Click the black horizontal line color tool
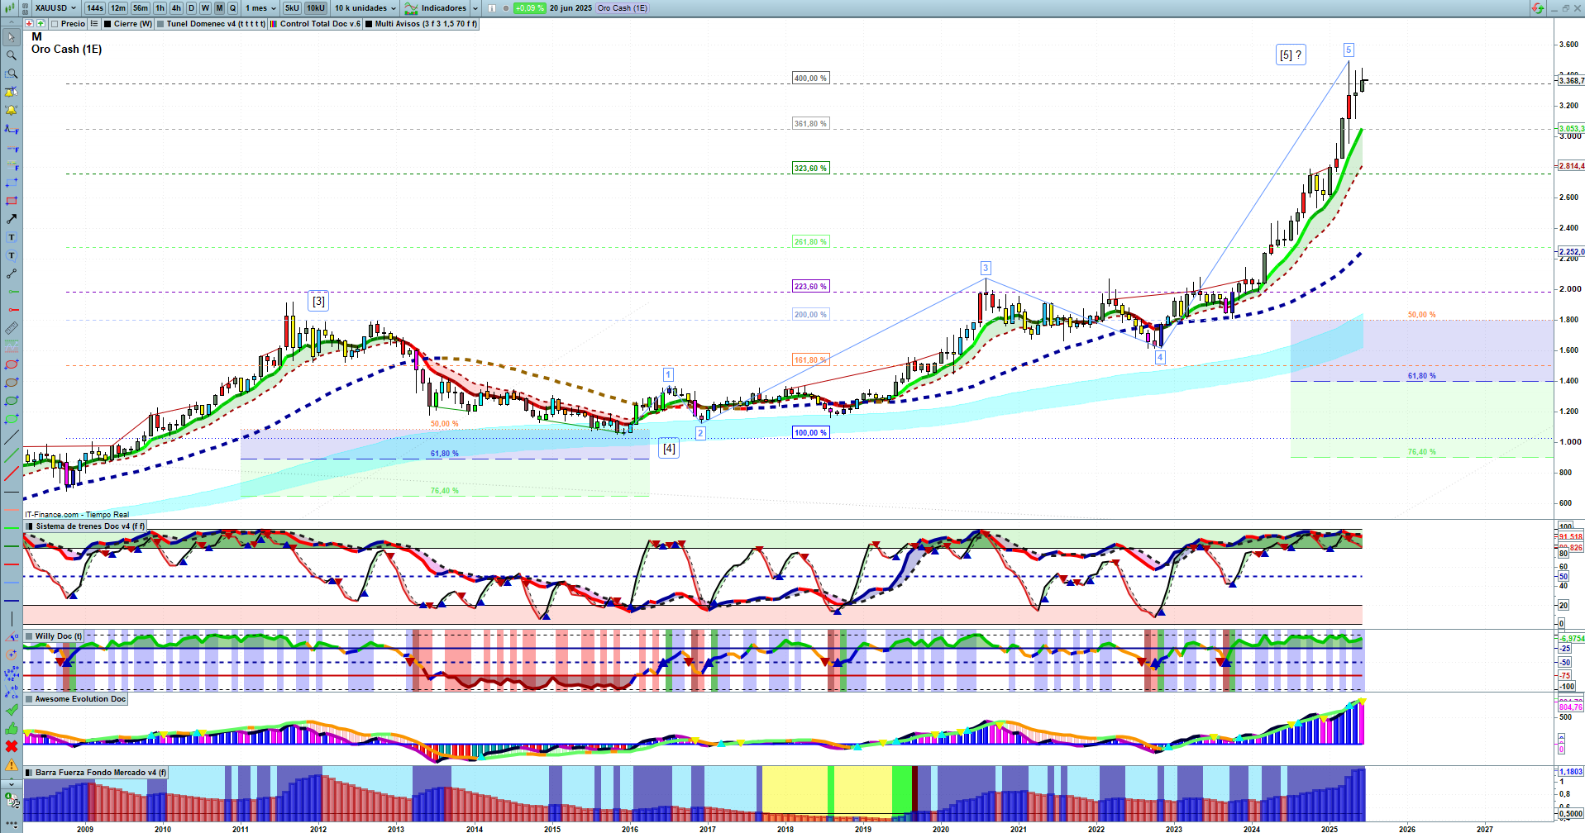1585x833 pixels. click(11, 492)
